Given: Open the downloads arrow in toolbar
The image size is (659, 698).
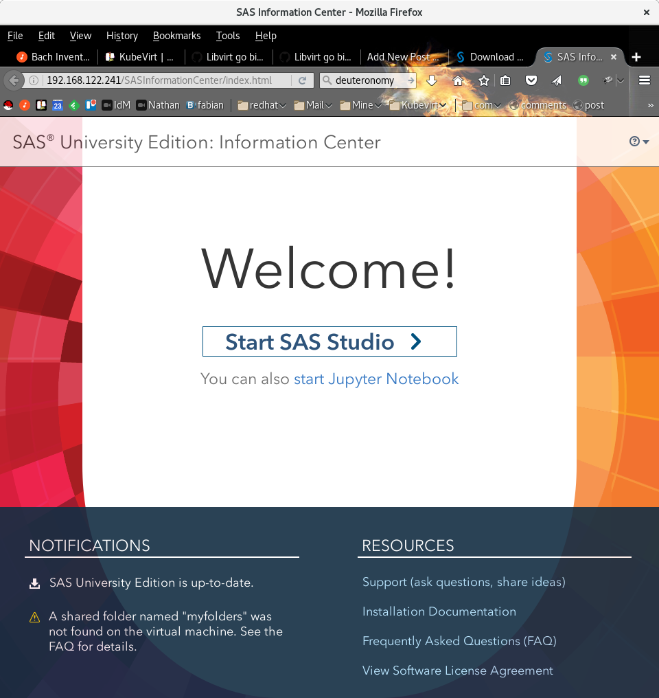Looking at the screenshot, I should 431,80.
